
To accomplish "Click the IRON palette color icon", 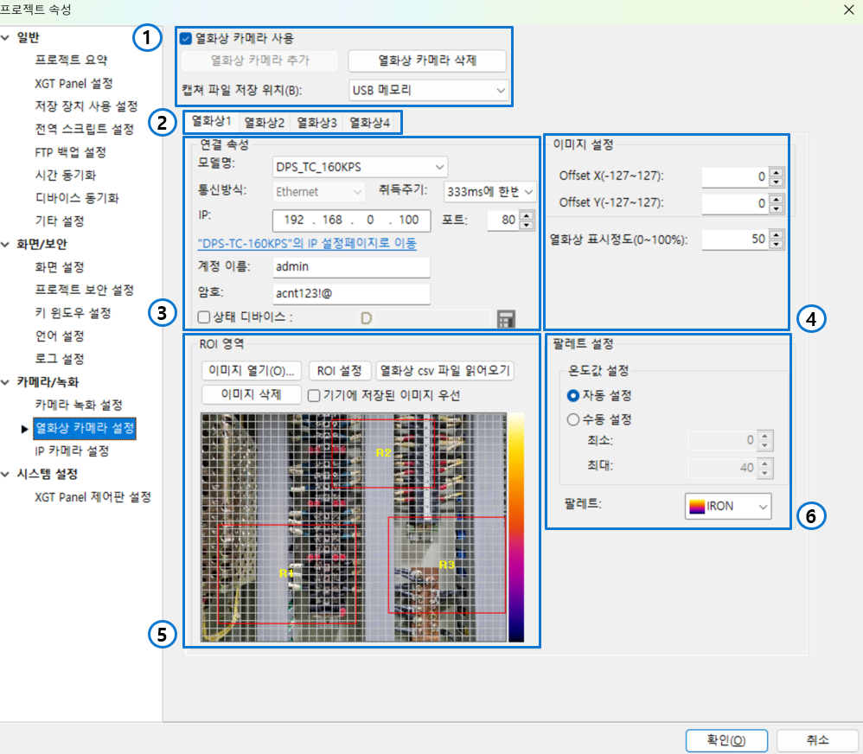I will [697, 507].
